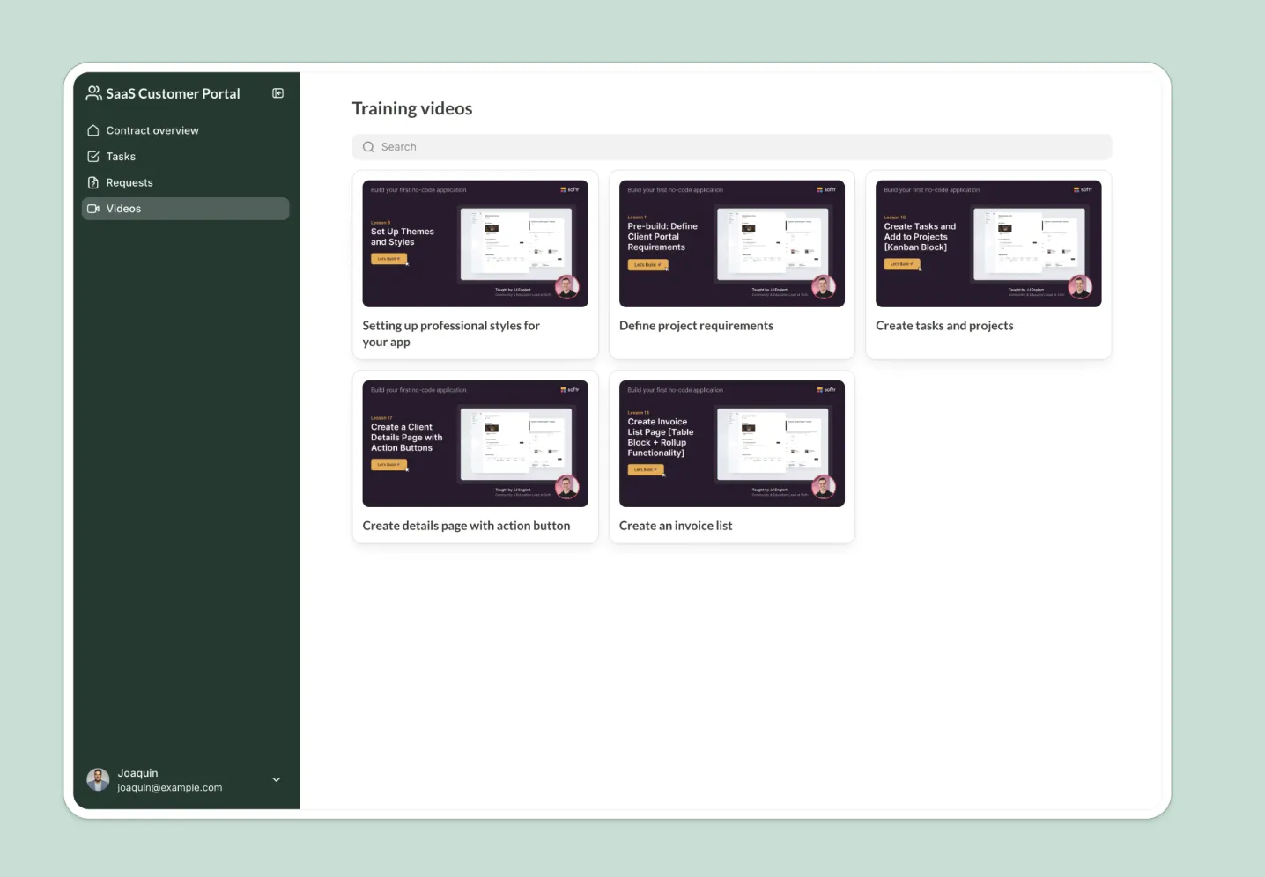Click Joaquin's profile avatar
Screen dimensions: 1265x877
[98, 779]
